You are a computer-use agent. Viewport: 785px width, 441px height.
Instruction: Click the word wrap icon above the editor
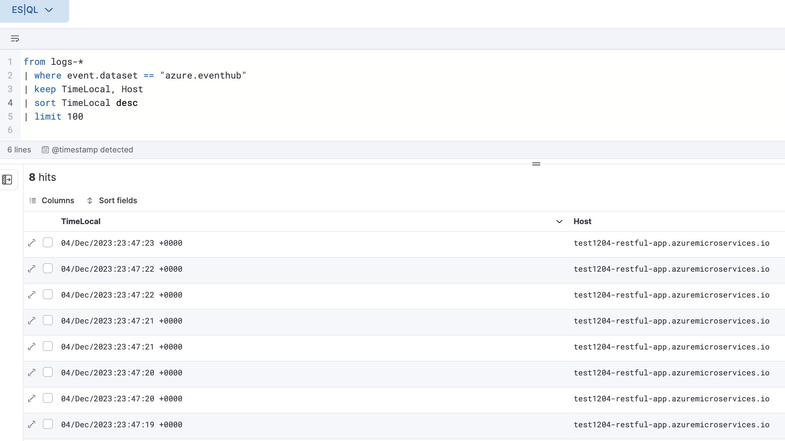(x=15, y=39)
